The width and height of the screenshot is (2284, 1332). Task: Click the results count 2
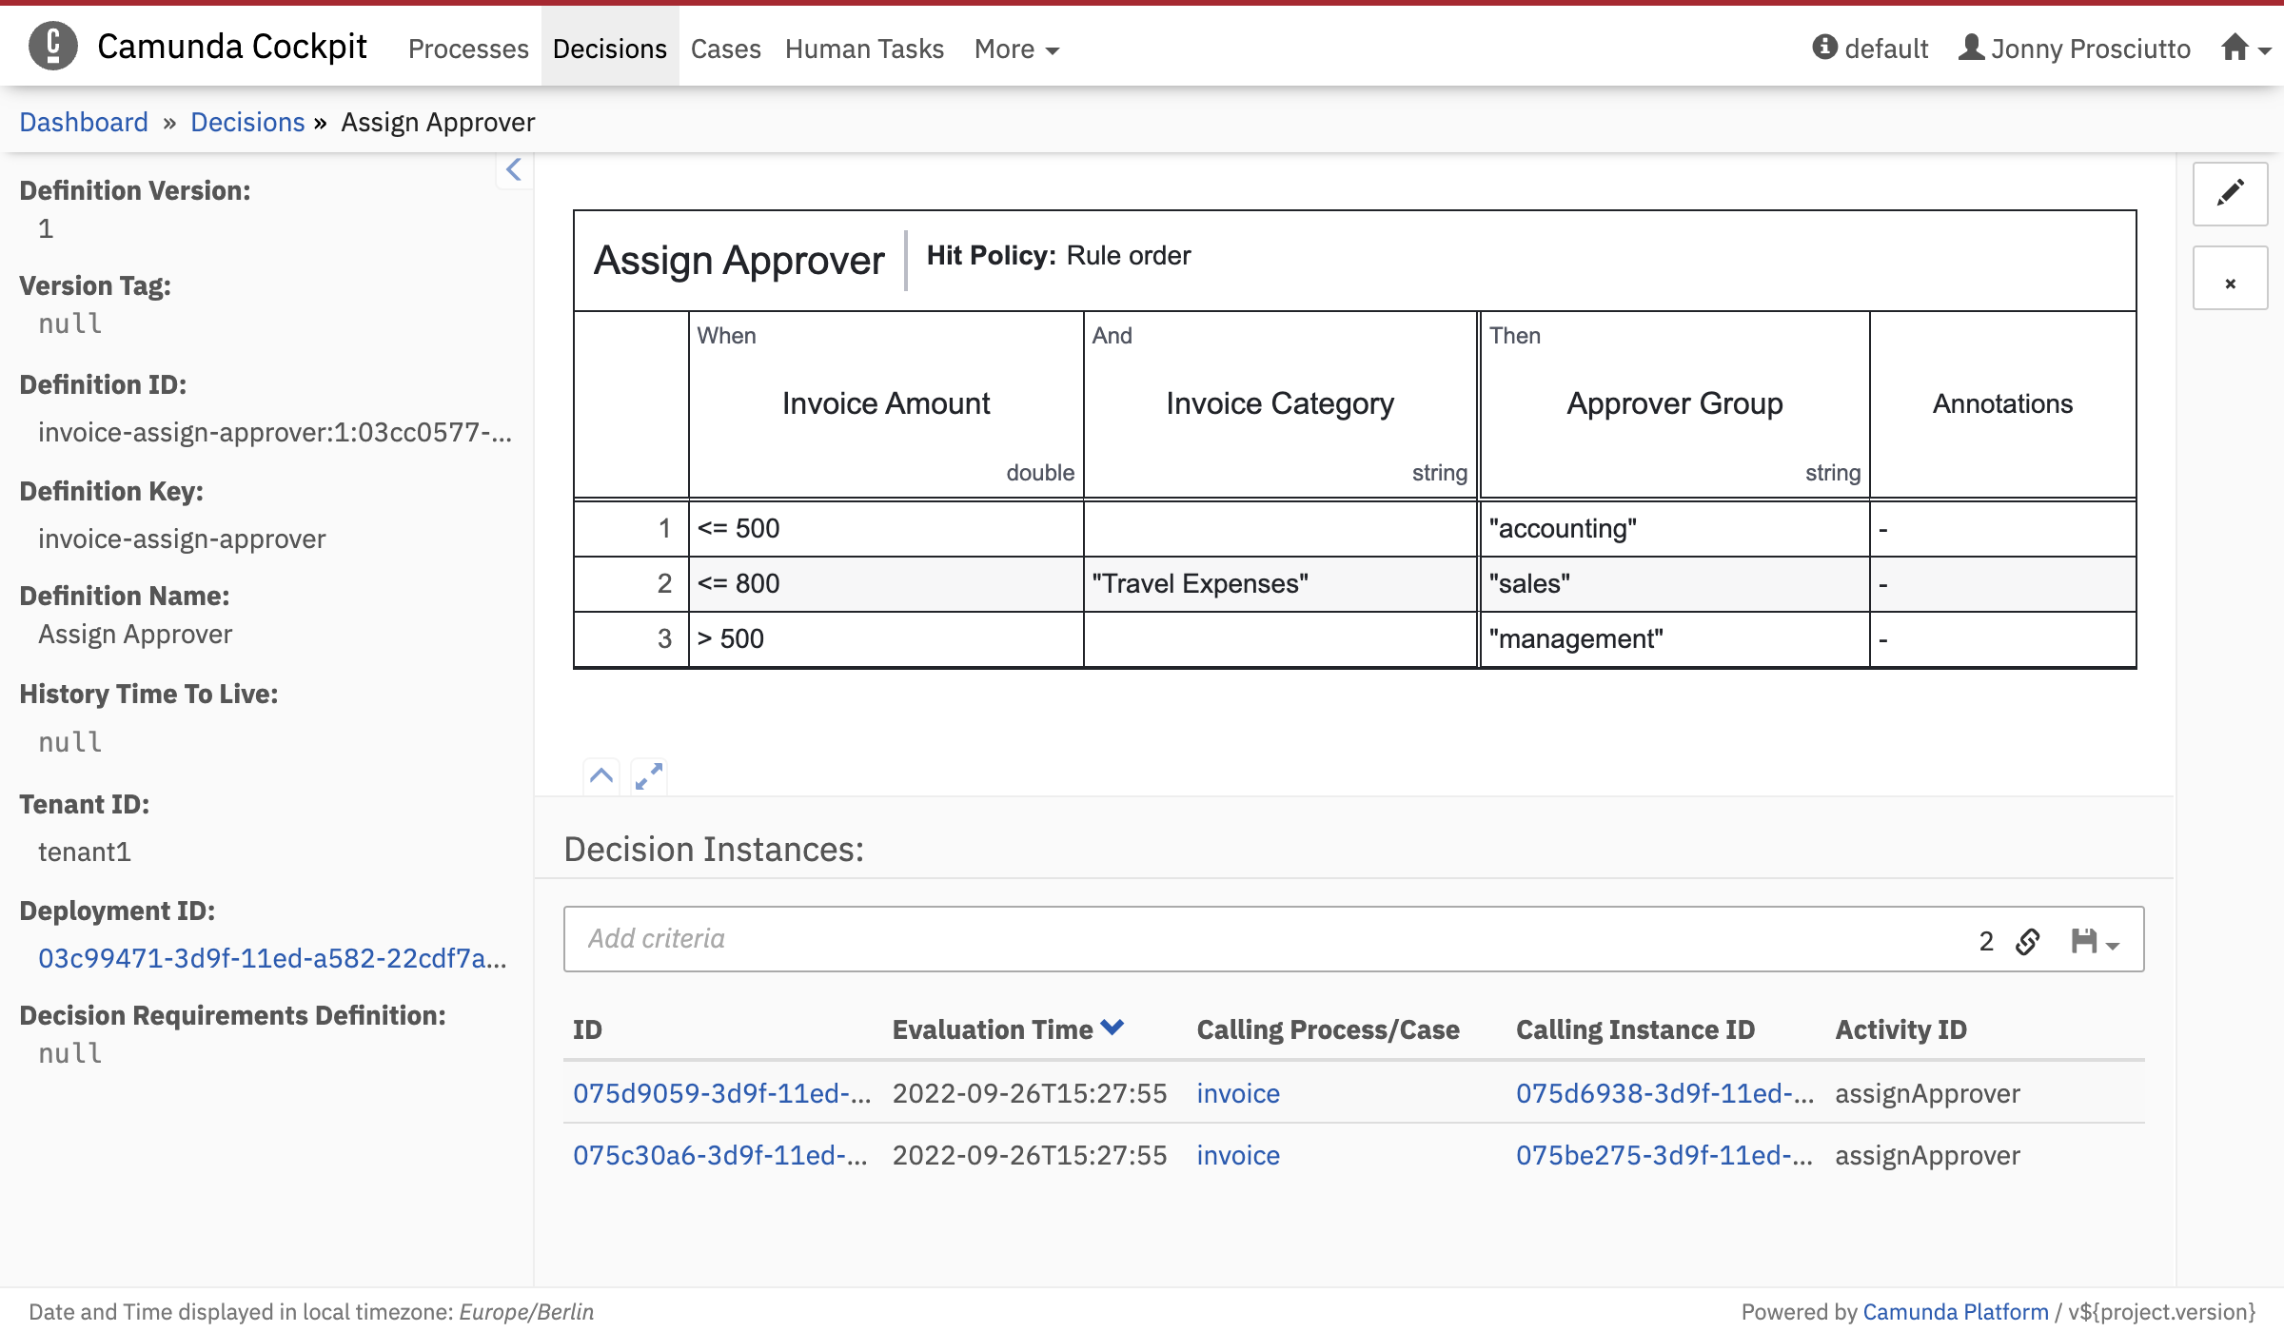(x=1986, y=941)
